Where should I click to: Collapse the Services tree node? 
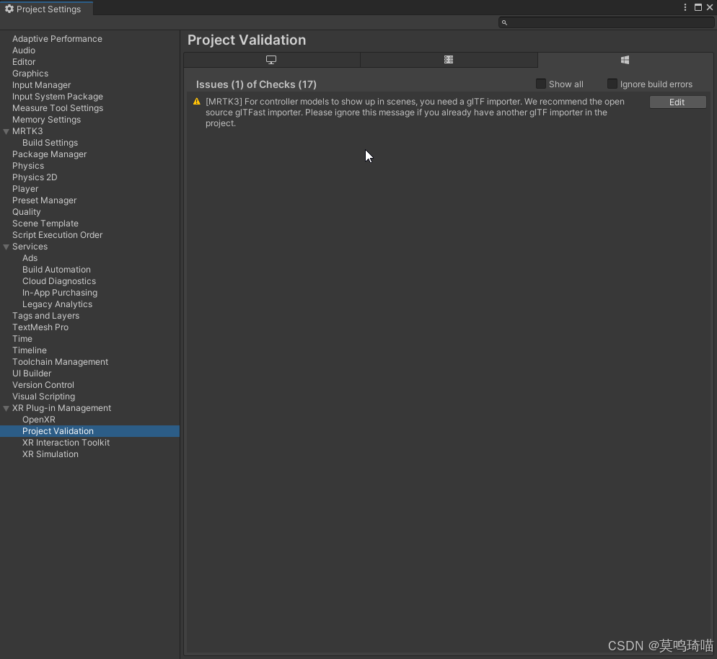coord(6,247)
